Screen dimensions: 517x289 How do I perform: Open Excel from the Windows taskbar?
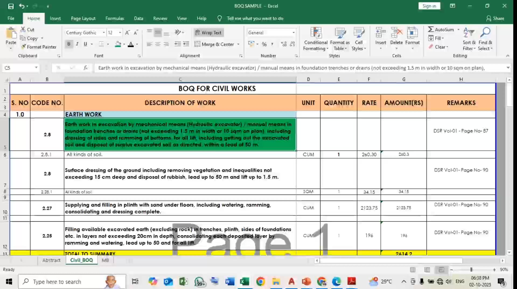244,282
